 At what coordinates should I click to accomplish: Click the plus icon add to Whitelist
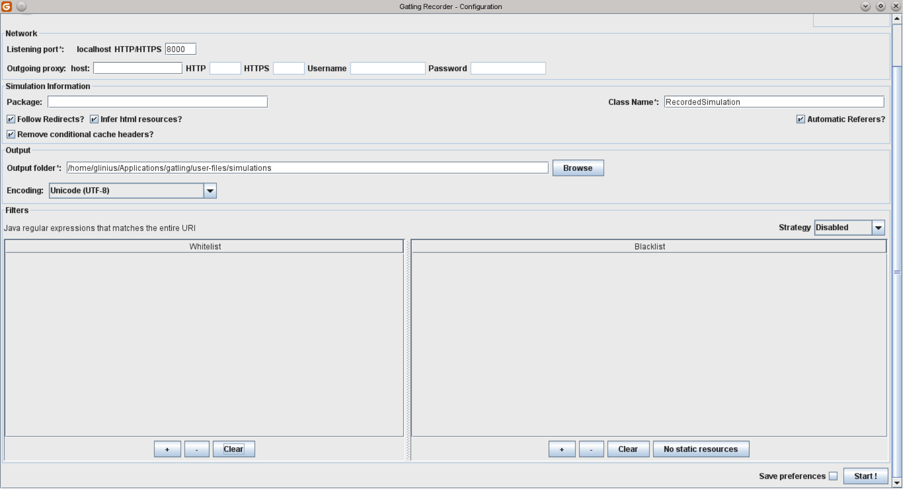tap(167, 449)
